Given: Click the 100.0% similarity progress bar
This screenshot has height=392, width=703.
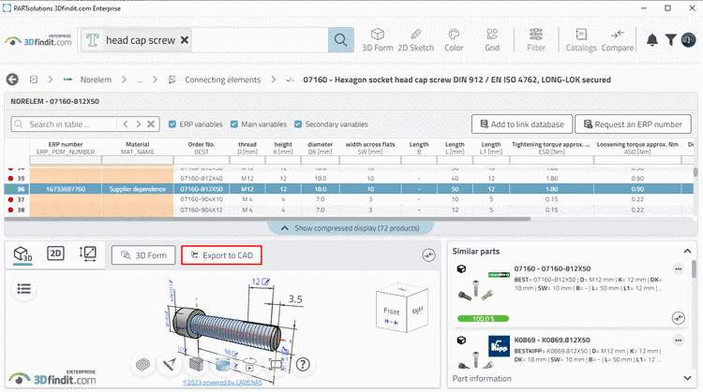Looking at the screenshot, I should pos(483,319).
